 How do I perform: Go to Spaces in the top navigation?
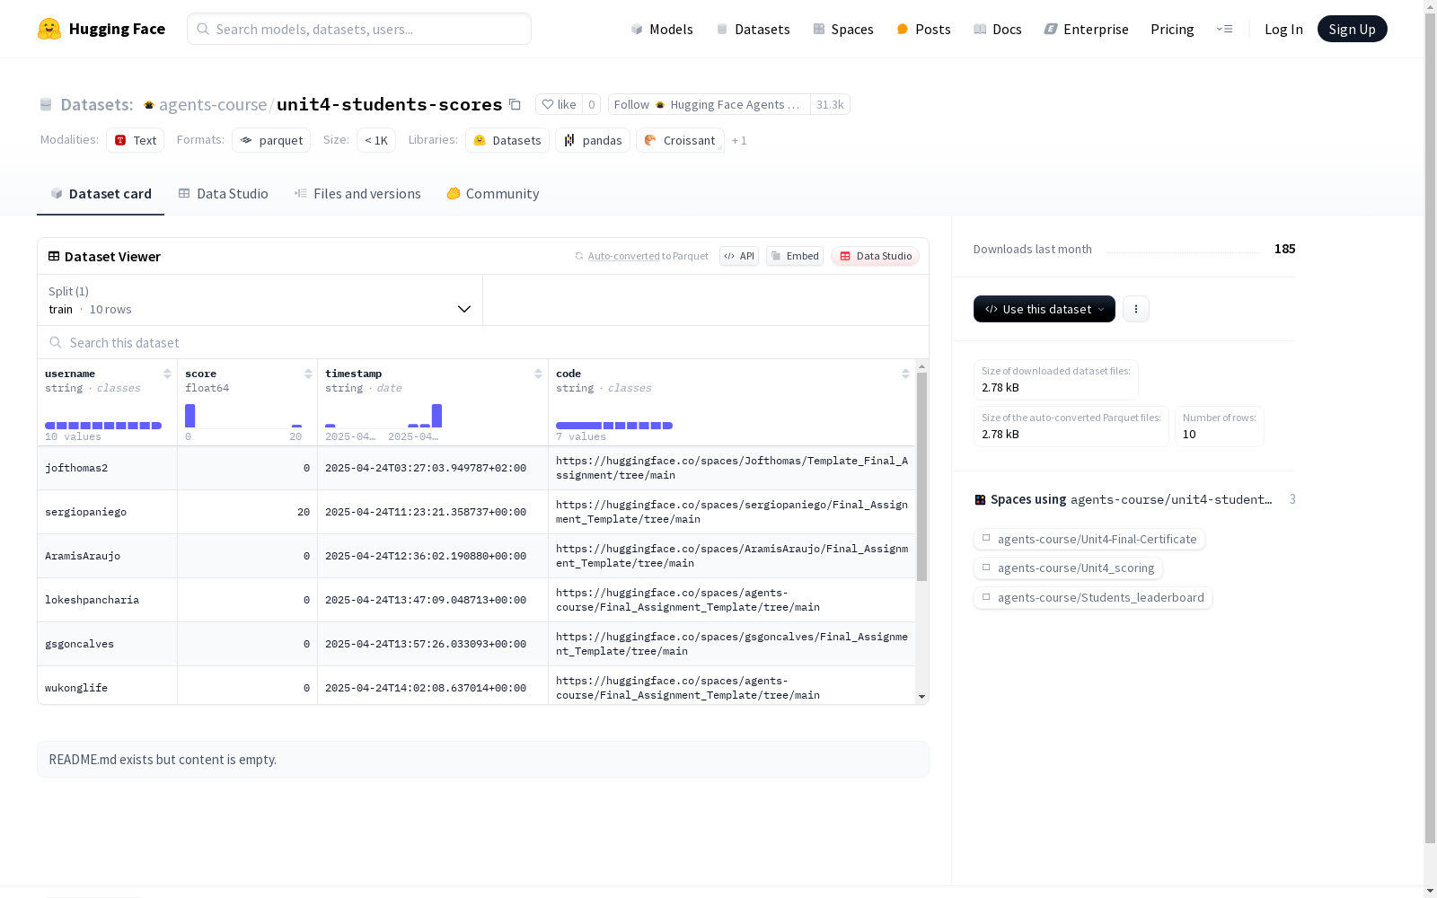(843, 29)
